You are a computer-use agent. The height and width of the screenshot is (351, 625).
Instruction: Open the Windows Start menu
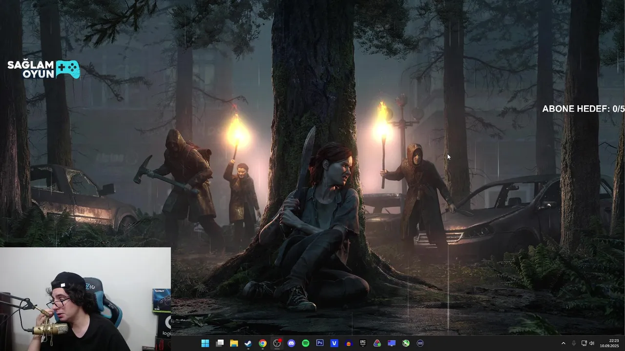[x=205, y=343]
